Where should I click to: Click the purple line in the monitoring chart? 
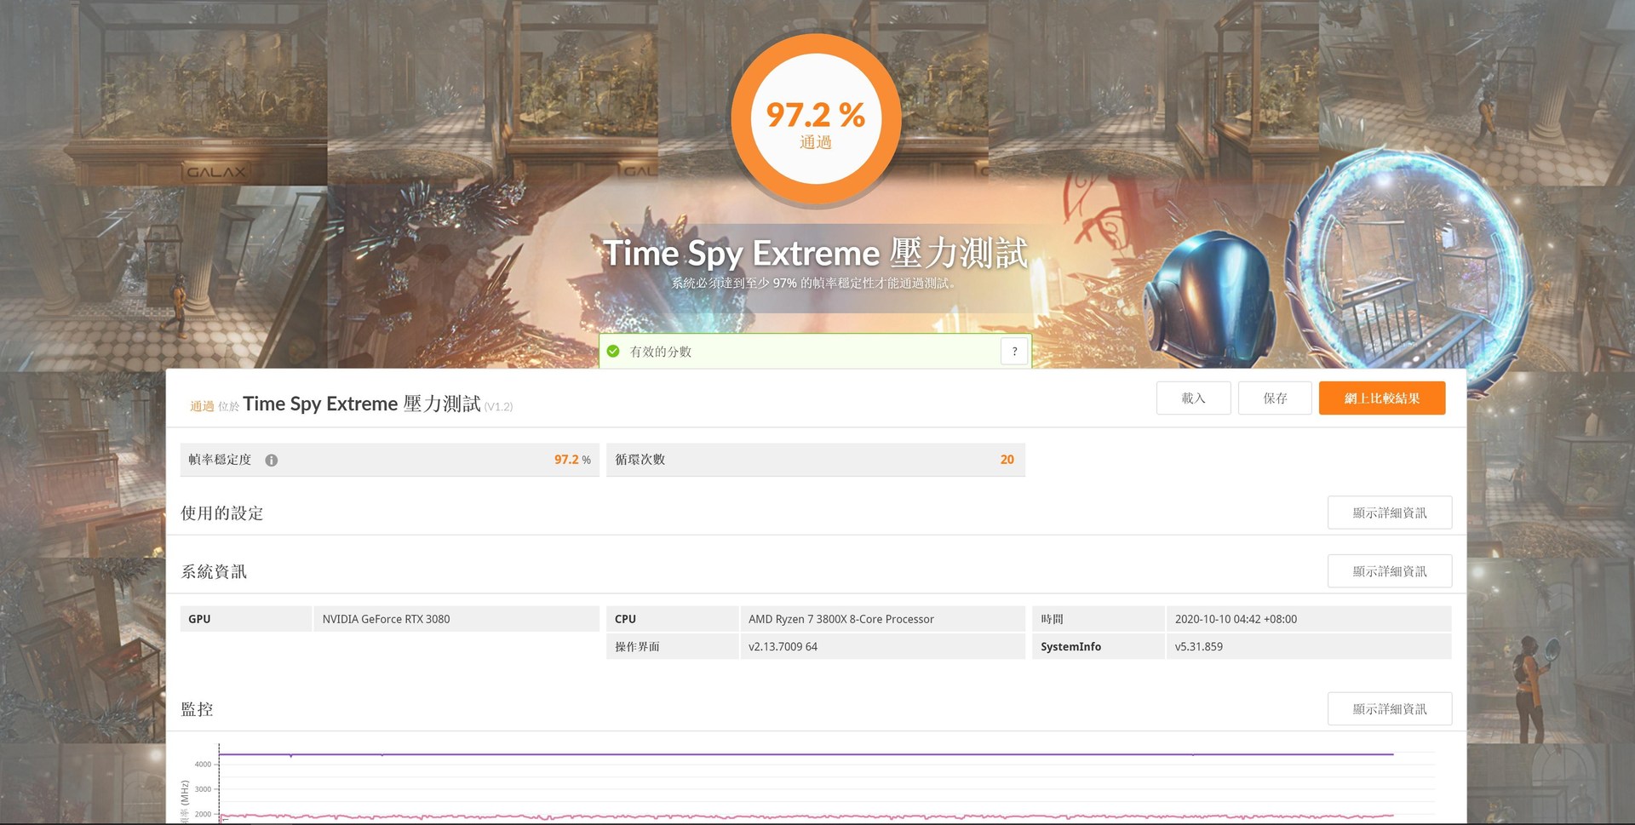point(806,754)
